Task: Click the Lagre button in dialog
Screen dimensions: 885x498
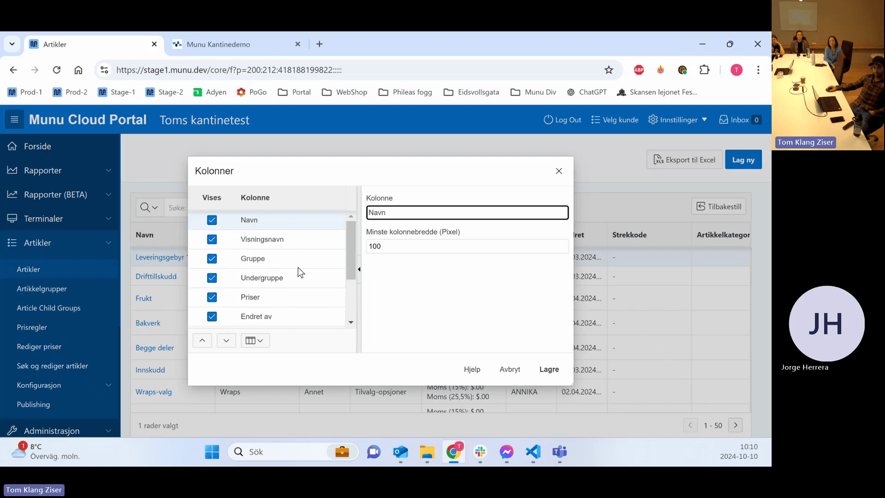Action: point(549,369)
